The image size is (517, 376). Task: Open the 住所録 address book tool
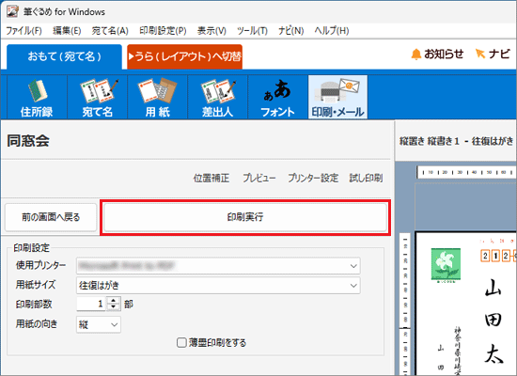[37, 98]
